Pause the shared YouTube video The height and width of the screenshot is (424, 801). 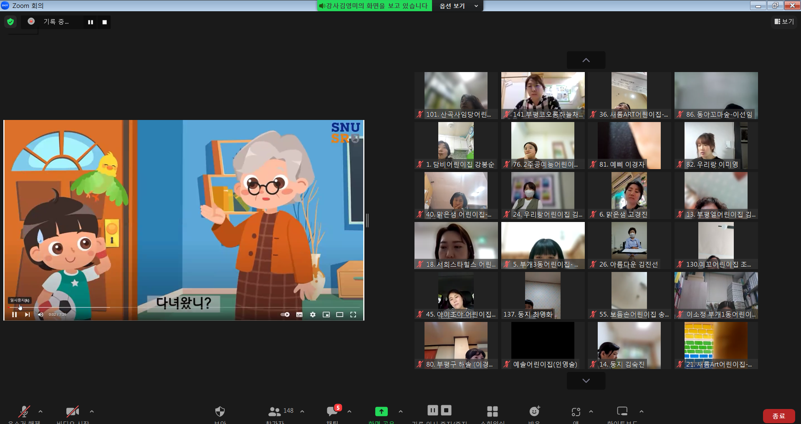coord(14,314)
